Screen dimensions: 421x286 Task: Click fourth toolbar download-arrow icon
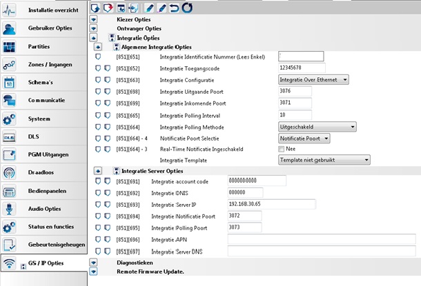[x=133, y=8]
